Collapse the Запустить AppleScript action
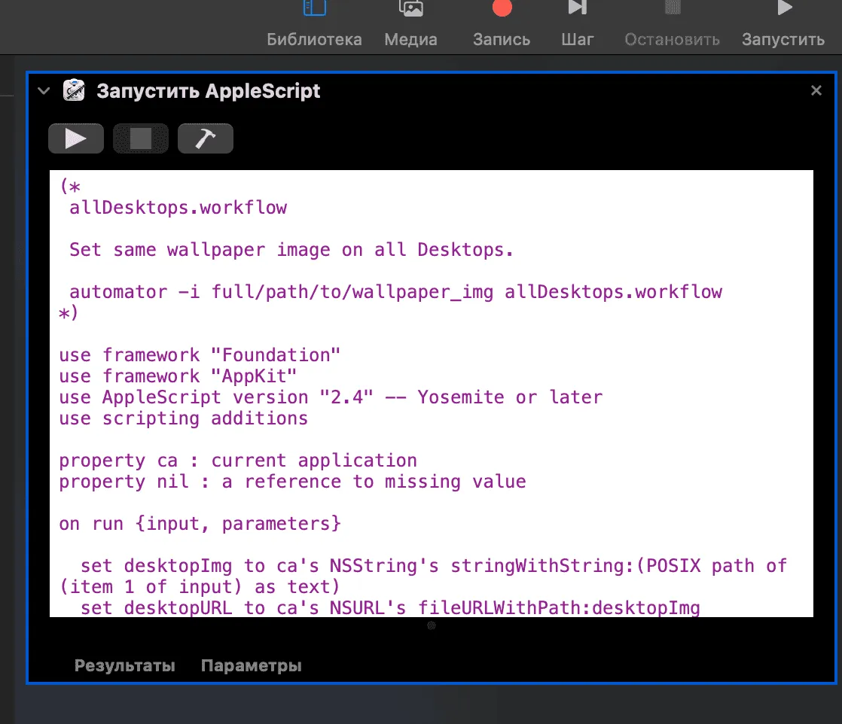This screenshot has width=842, height=724. 43,90
